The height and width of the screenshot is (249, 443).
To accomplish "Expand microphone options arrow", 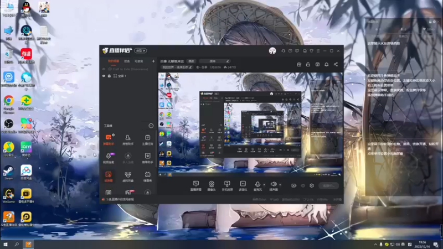I will (x=264, y=185).
